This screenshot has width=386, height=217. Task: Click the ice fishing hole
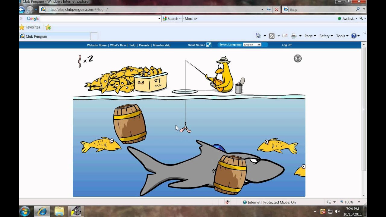point(184,92)
